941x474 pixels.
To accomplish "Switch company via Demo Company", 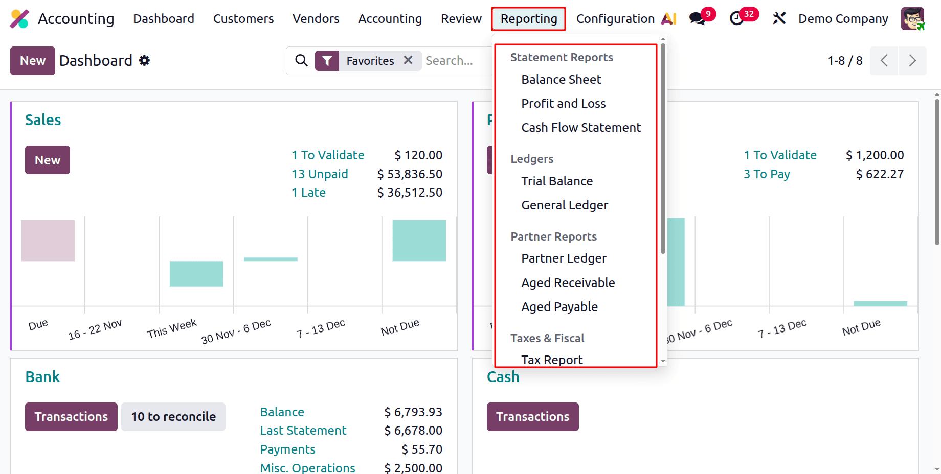I will [843, 19].
